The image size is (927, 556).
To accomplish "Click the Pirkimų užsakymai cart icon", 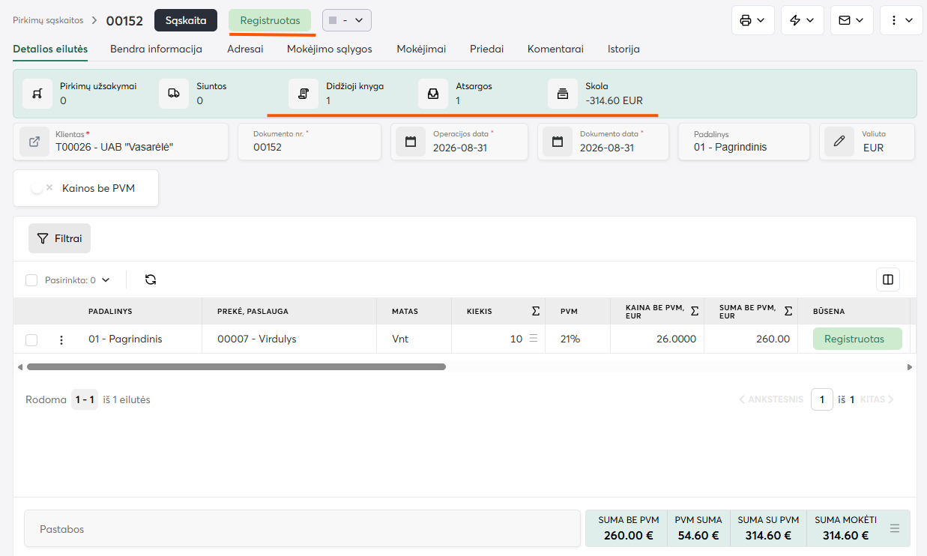I will (37, 94).
